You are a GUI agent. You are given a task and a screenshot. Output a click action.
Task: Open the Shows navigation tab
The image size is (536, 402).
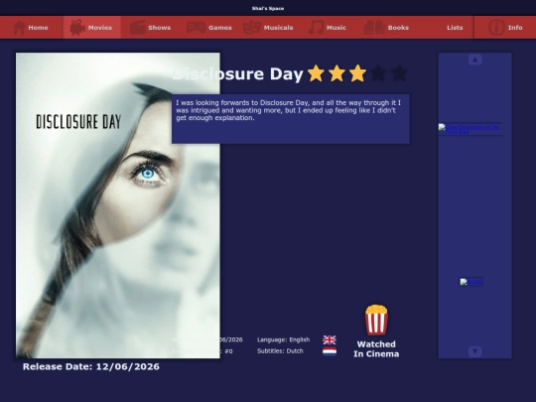pyautogui.click(x=151, y=28)
